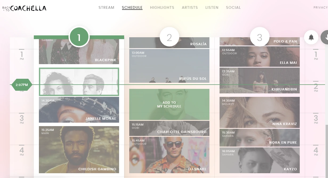Click the notification bell icon
The height and width of the screenshot is (178, 328).
click(x=311, y=37)
